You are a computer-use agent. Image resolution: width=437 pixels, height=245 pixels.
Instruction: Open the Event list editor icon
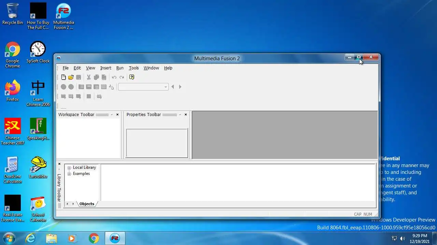click(104, 87)
